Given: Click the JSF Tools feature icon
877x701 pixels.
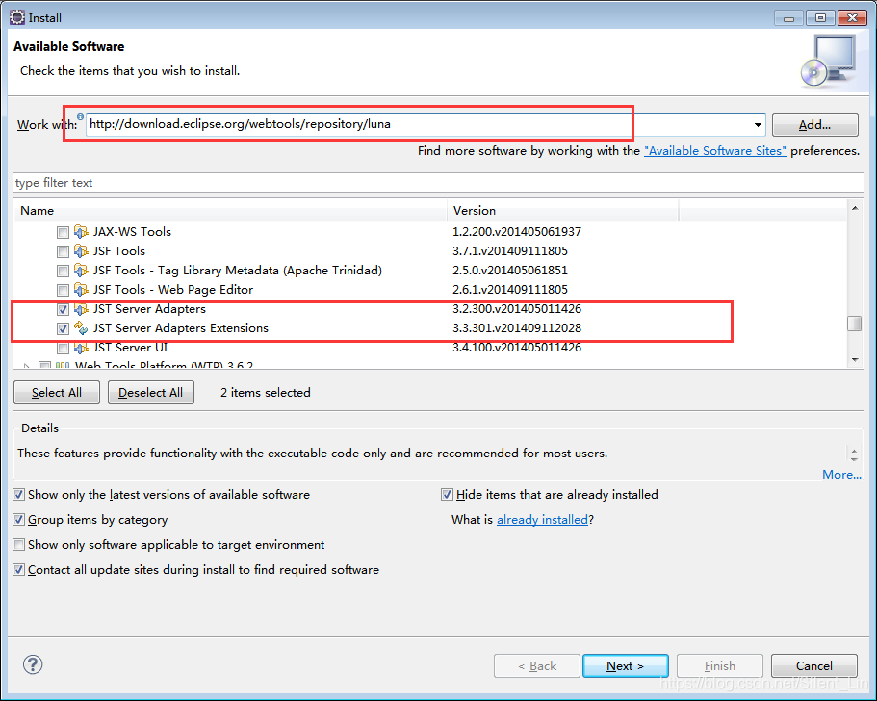Looking at the screenshot, I should (81, 251).
